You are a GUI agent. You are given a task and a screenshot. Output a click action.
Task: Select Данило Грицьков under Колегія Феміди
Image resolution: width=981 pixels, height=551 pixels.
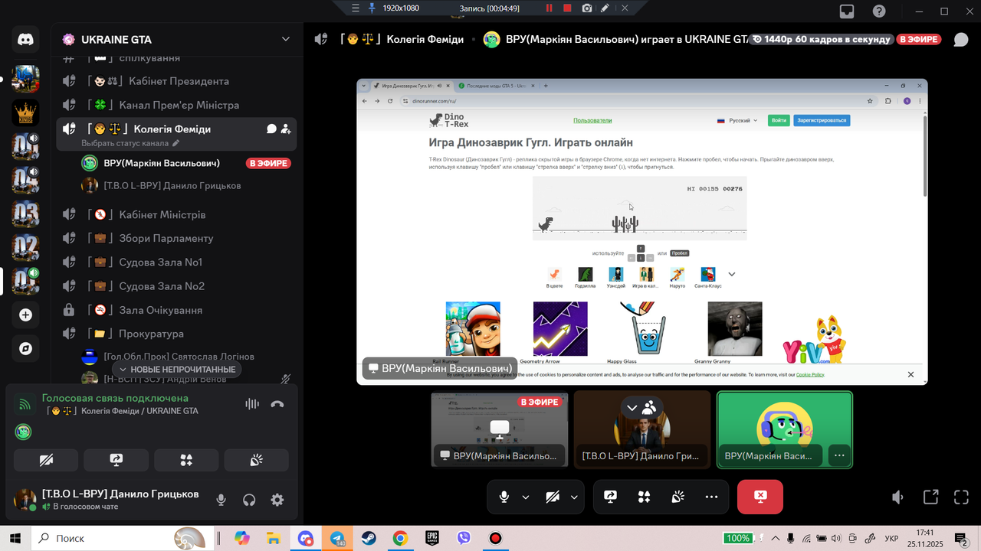click(186, 185)
